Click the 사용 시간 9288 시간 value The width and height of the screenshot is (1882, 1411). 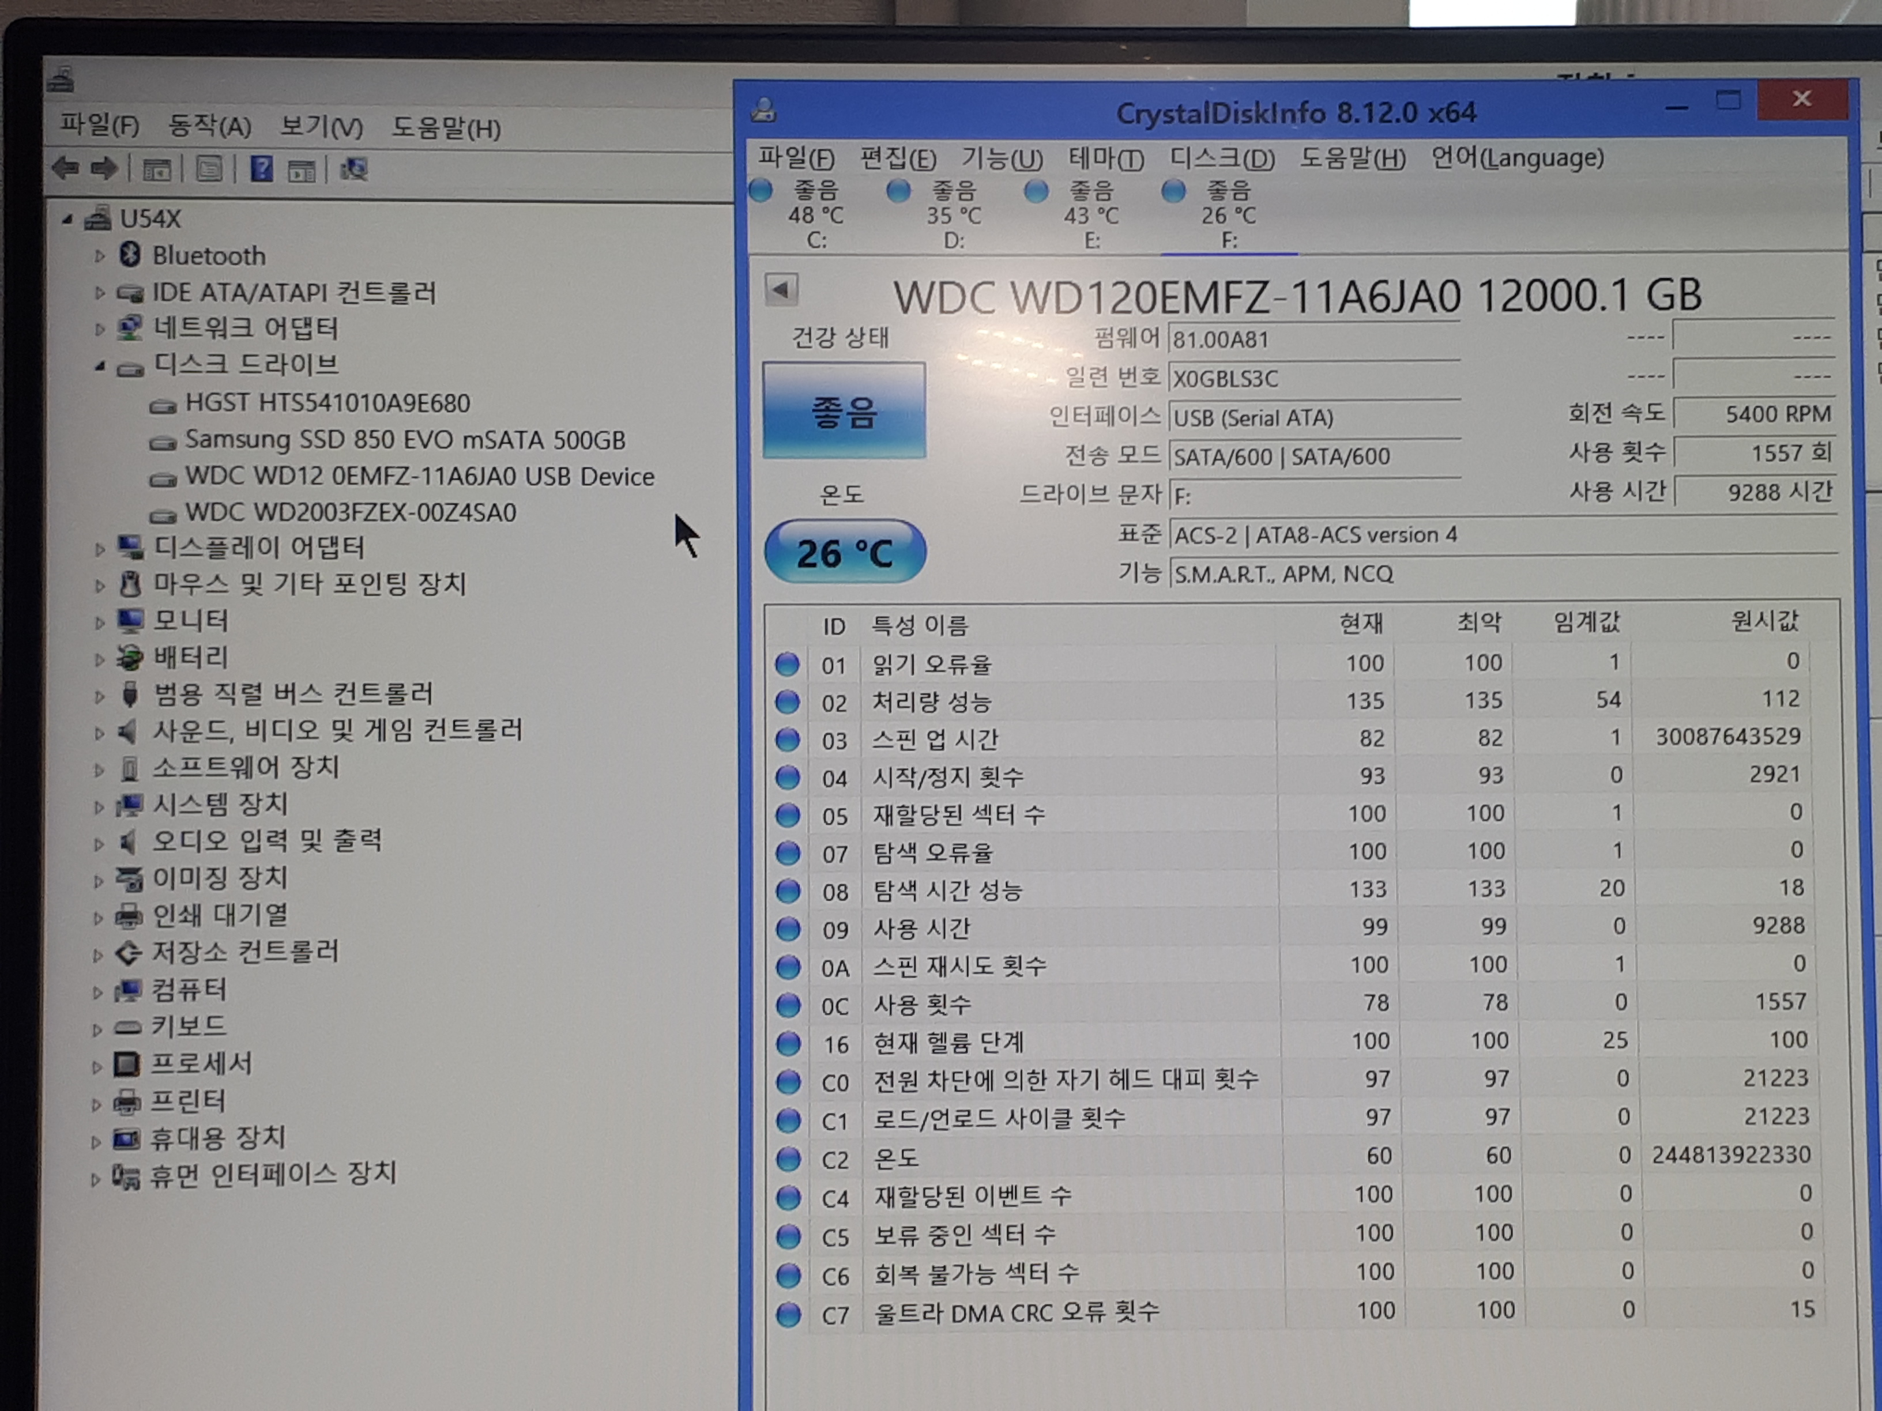[1755, 492]
